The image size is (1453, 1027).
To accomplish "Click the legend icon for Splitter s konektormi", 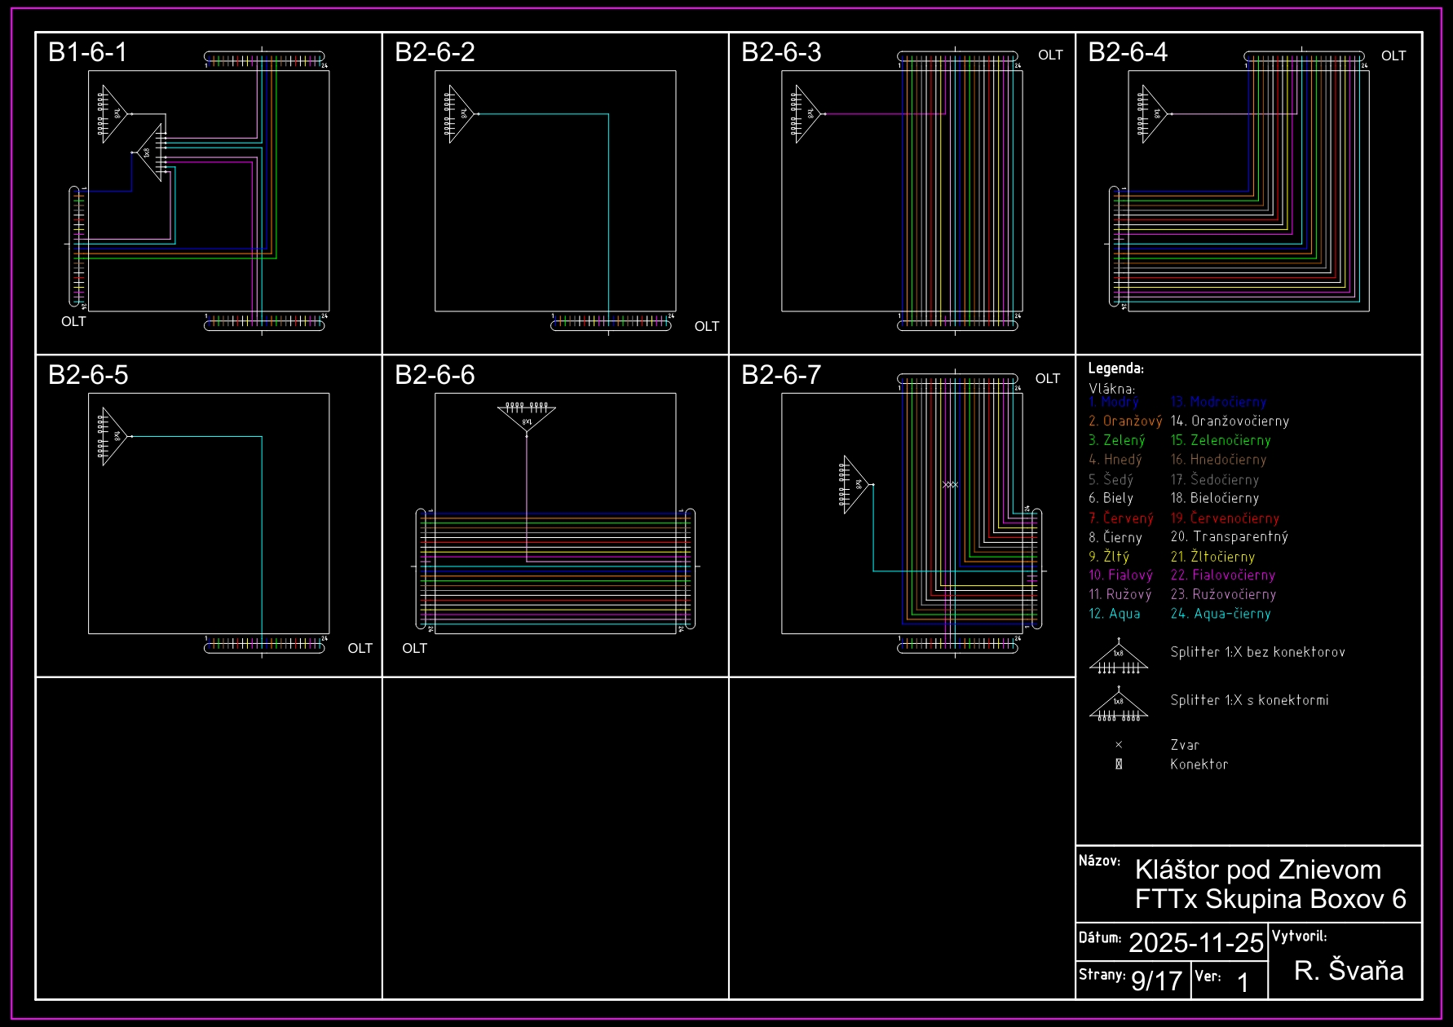I will [x=1118, y=706].
